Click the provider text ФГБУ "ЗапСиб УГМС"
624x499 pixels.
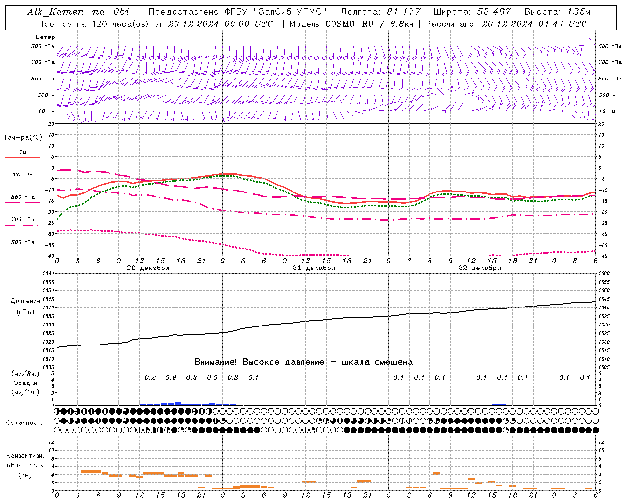pos(275,12)
